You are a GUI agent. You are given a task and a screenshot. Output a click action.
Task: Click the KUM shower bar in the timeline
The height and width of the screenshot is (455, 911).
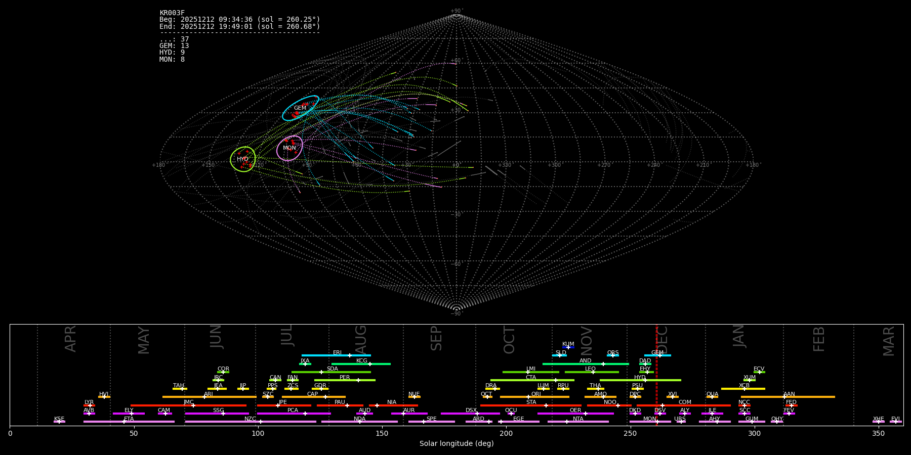click(x=568, y=347)
